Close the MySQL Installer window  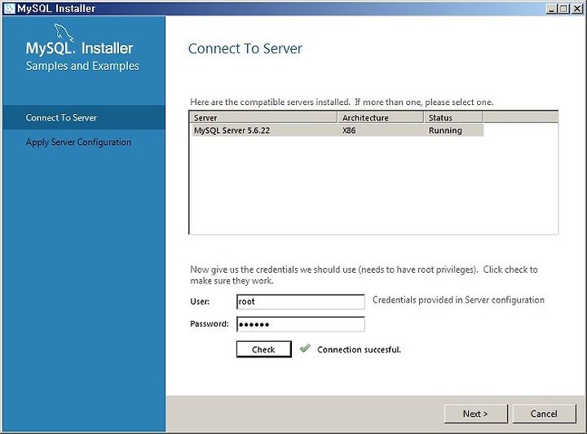(577, 9)
